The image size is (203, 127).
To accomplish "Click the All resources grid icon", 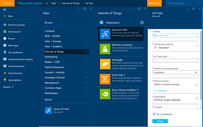I will tap(5, 32).
